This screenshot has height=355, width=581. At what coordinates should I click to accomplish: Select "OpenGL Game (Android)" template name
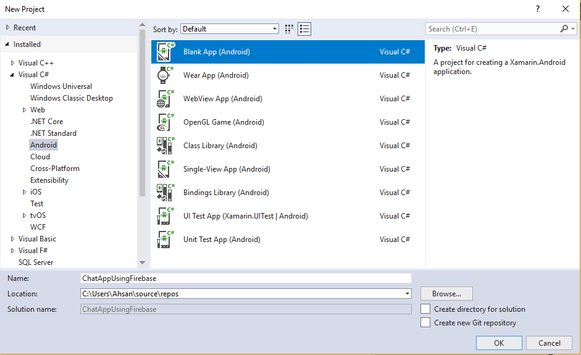[224, 122]
